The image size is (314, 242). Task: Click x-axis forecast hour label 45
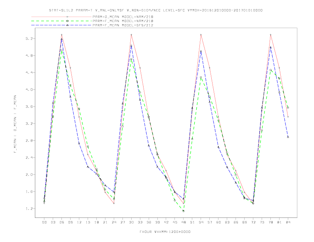(175, 222)
